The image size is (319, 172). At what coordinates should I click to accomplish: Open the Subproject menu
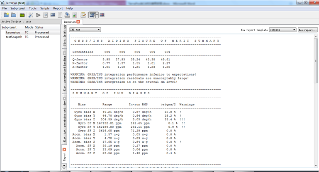pyautogui.click(x=17, y=8)
